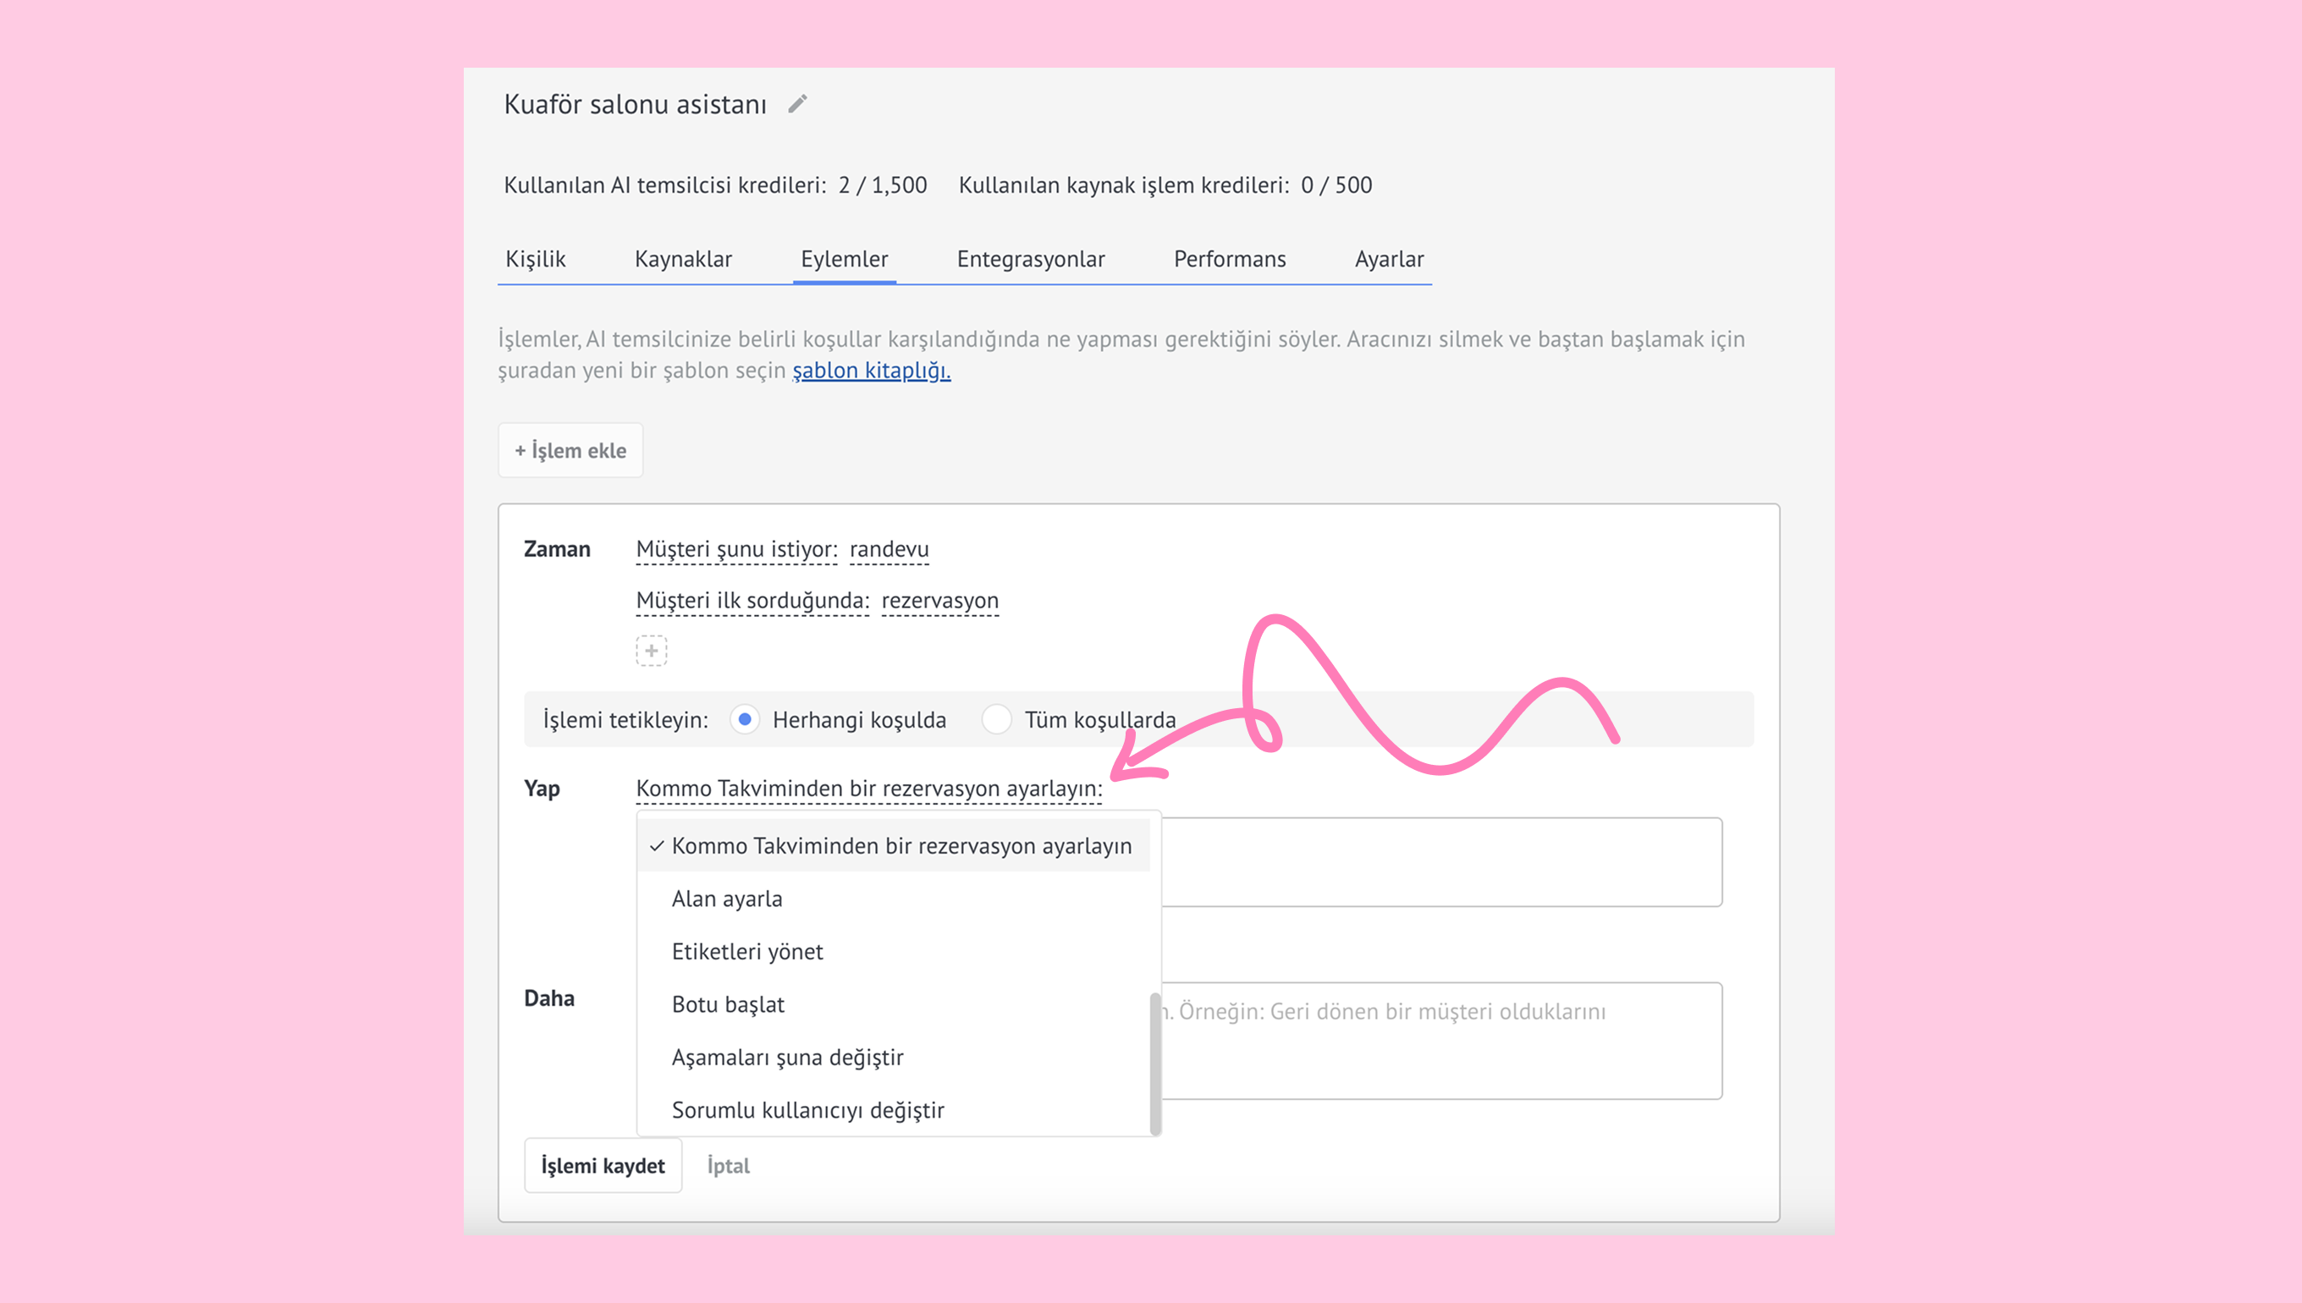Open the Müşteri ilk sorduğunda condition dropdown
Screen dimensions: 2302x1303
[752, 601]
